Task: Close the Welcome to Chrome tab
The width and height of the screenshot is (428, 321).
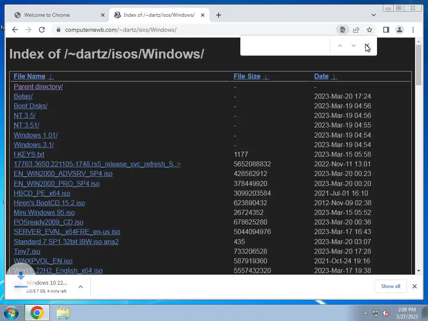Action: click(103, 15)
